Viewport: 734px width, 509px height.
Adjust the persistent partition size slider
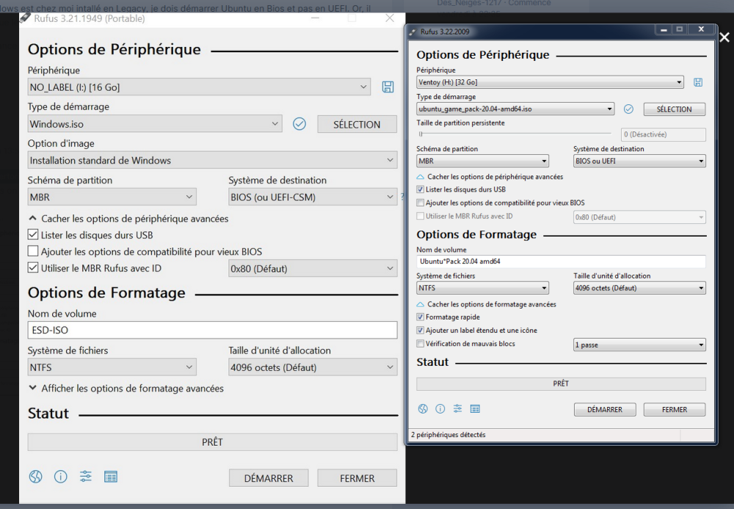(x=421, y=134)
